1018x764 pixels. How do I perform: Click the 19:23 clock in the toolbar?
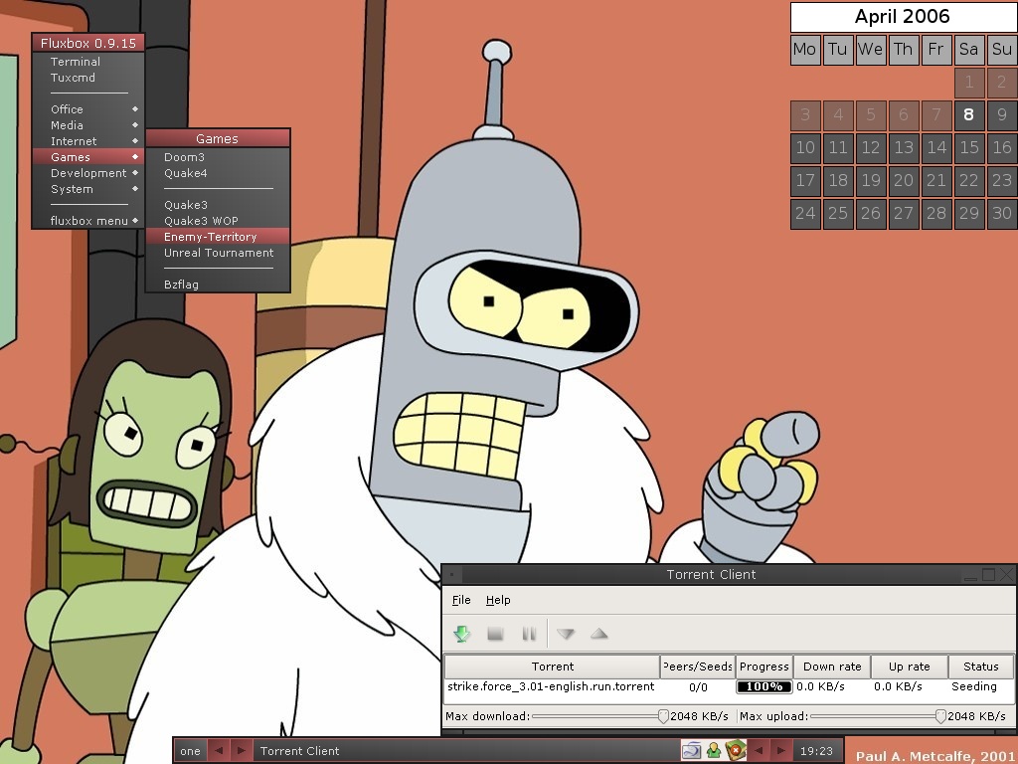(x=816, y=750)
